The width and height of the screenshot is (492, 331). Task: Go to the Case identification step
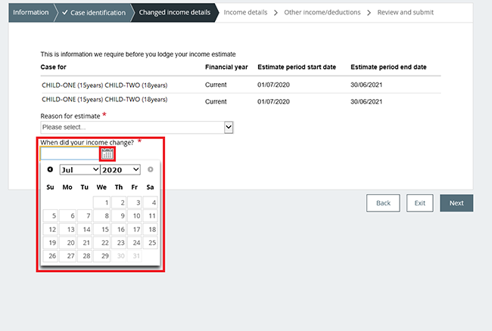(x=95, y=12)
